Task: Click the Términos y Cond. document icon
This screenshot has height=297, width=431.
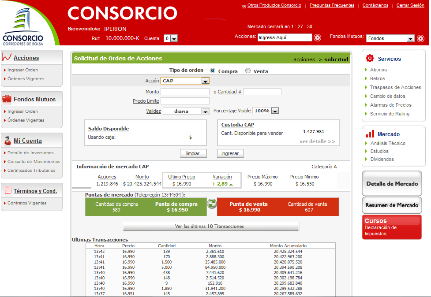Action: pos(8,190)
